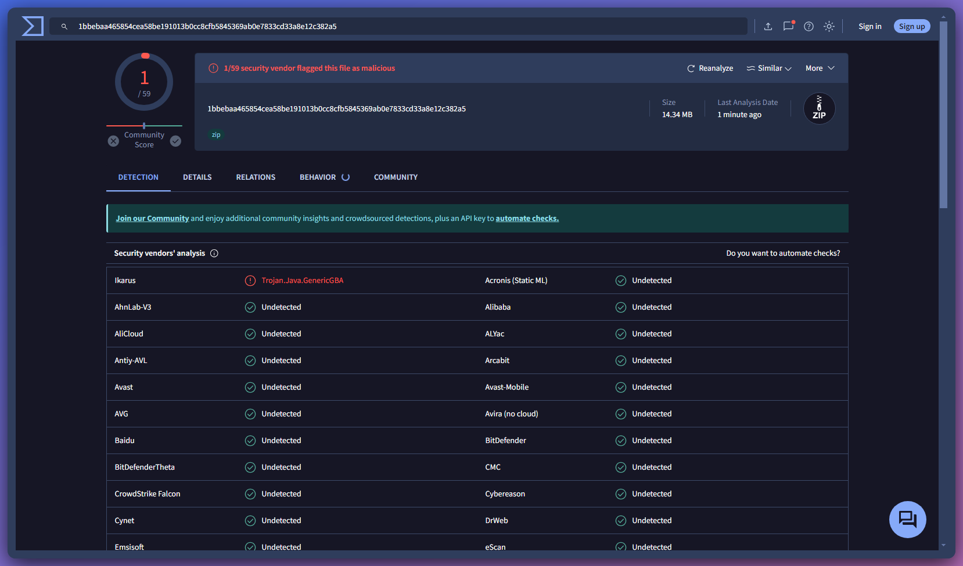Click the Cynet vendor name

pos(124,521)
